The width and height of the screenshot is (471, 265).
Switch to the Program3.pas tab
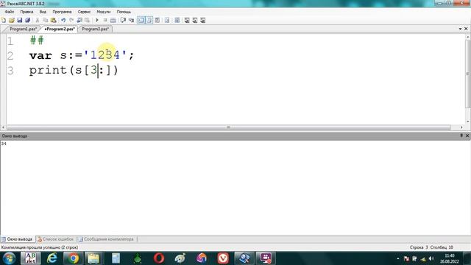95,29
